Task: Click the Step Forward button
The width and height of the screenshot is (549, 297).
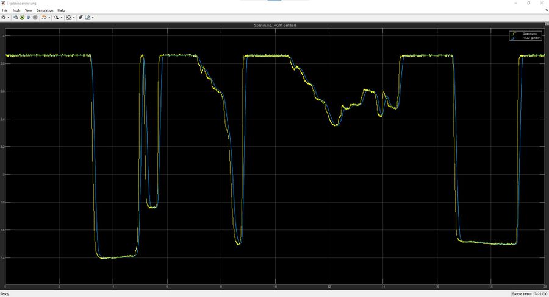Action: 29,18
